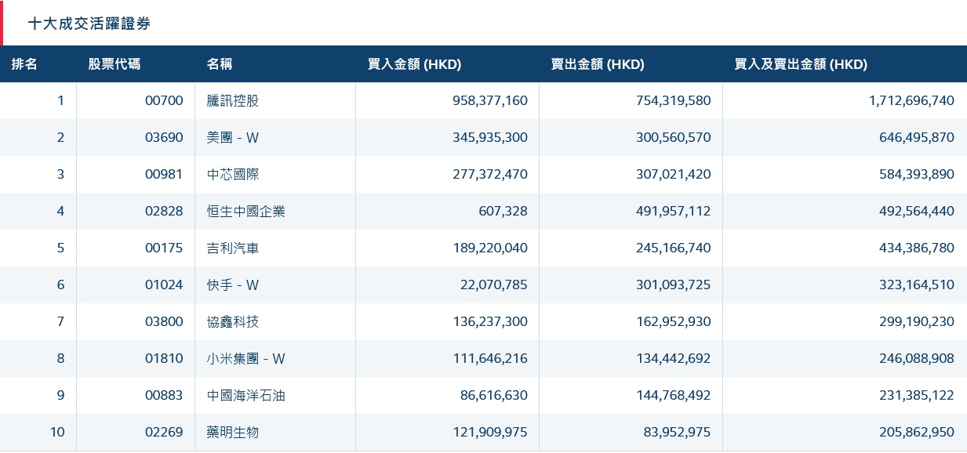Click the buy amount 345,935,300
This screenshot has width=967, height=453.
click(x=490, y=137)
